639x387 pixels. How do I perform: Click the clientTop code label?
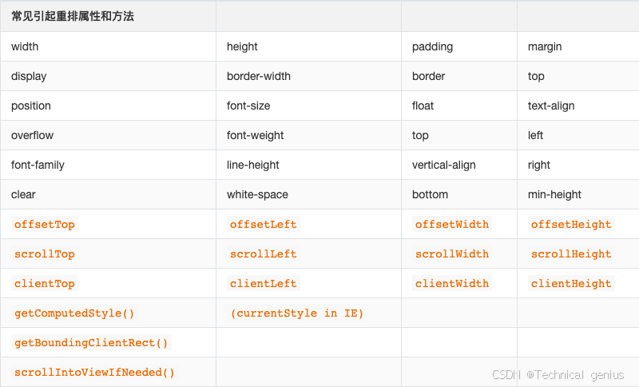coord(45,284)
